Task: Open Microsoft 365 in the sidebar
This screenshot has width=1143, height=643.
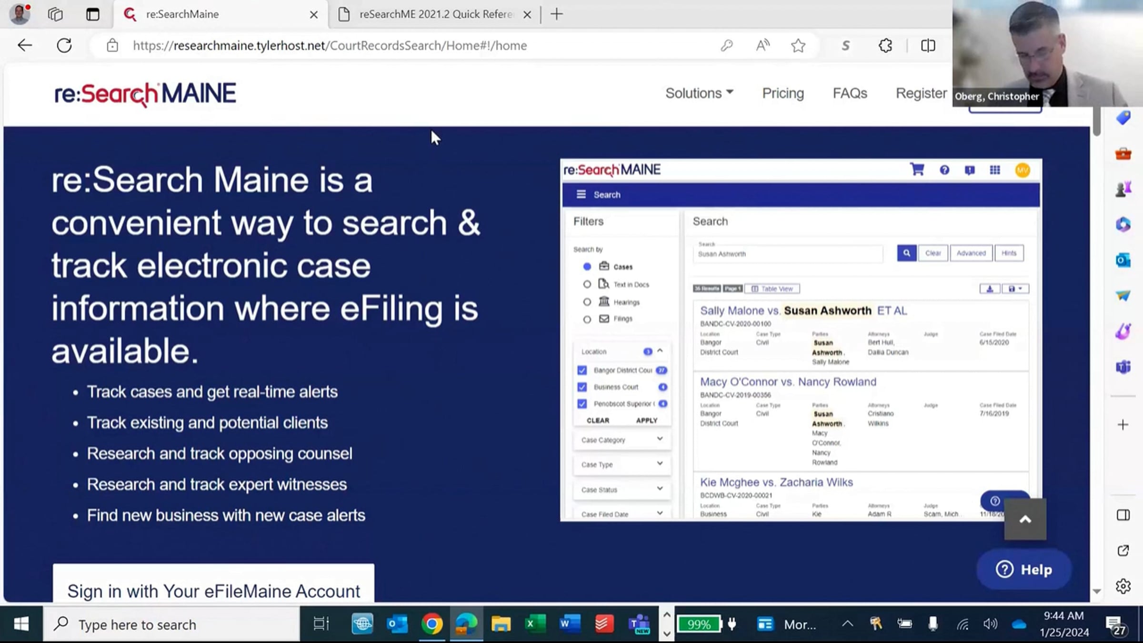Action: (1123, 224)
